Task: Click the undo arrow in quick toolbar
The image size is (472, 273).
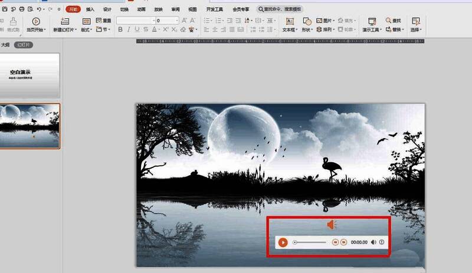Action: [39, 10]
